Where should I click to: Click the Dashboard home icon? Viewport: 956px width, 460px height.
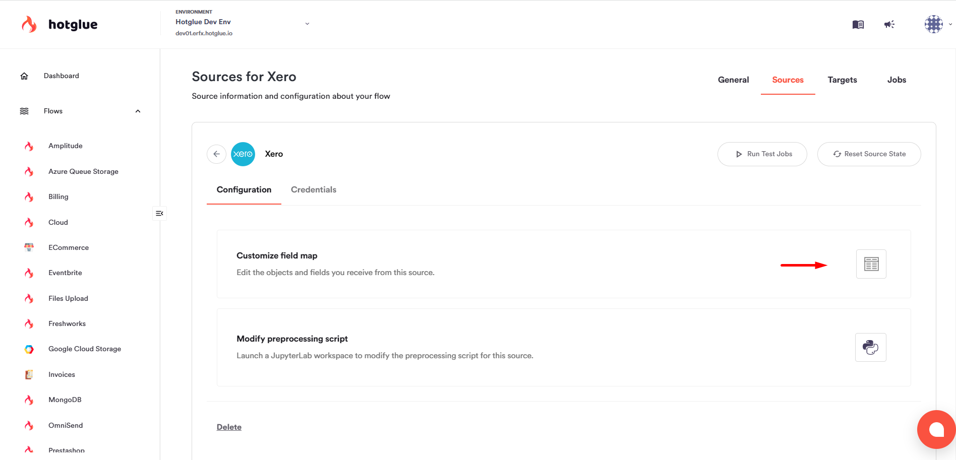[24, 76]
